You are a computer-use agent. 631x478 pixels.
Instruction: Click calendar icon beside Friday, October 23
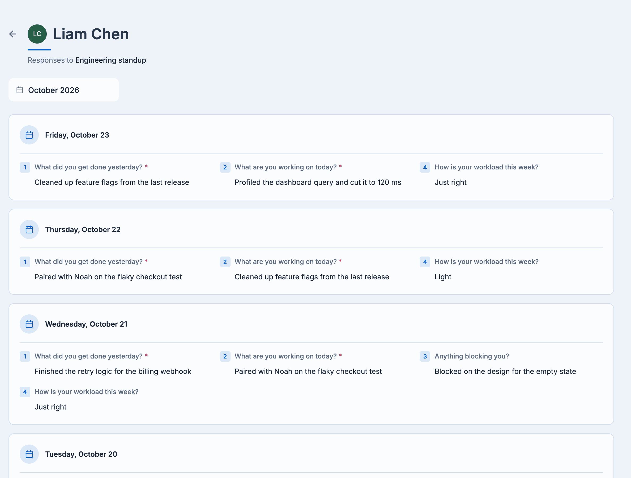[29, 135]
